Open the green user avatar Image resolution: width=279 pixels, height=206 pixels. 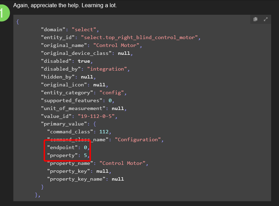coord(3,13)
